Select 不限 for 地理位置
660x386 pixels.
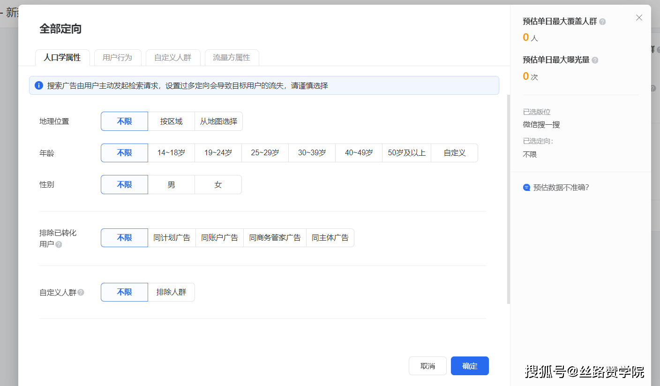tap(124, 121)
